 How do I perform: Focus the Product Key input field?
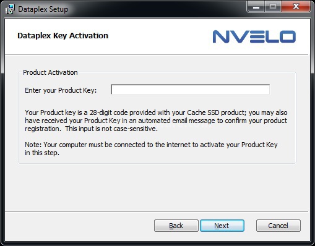(190, 90)
